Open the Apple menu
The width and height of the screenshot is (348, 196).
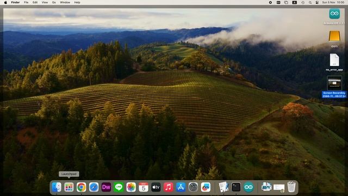5,2
